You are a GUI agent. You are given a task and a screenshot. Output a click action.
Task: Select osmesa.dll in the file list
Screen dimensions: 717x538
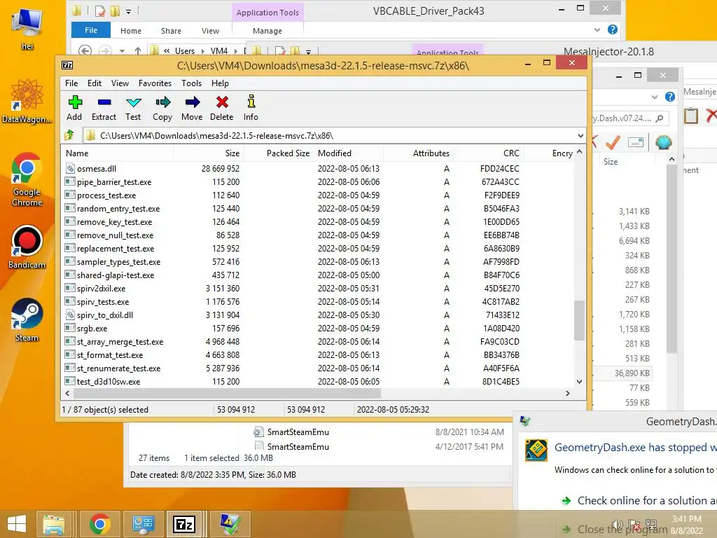[97, 169]
